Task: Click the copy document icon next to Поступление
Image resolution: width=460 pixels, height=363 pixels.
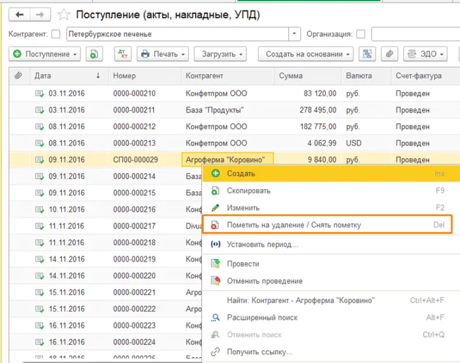Action: [x=94, y=54]
